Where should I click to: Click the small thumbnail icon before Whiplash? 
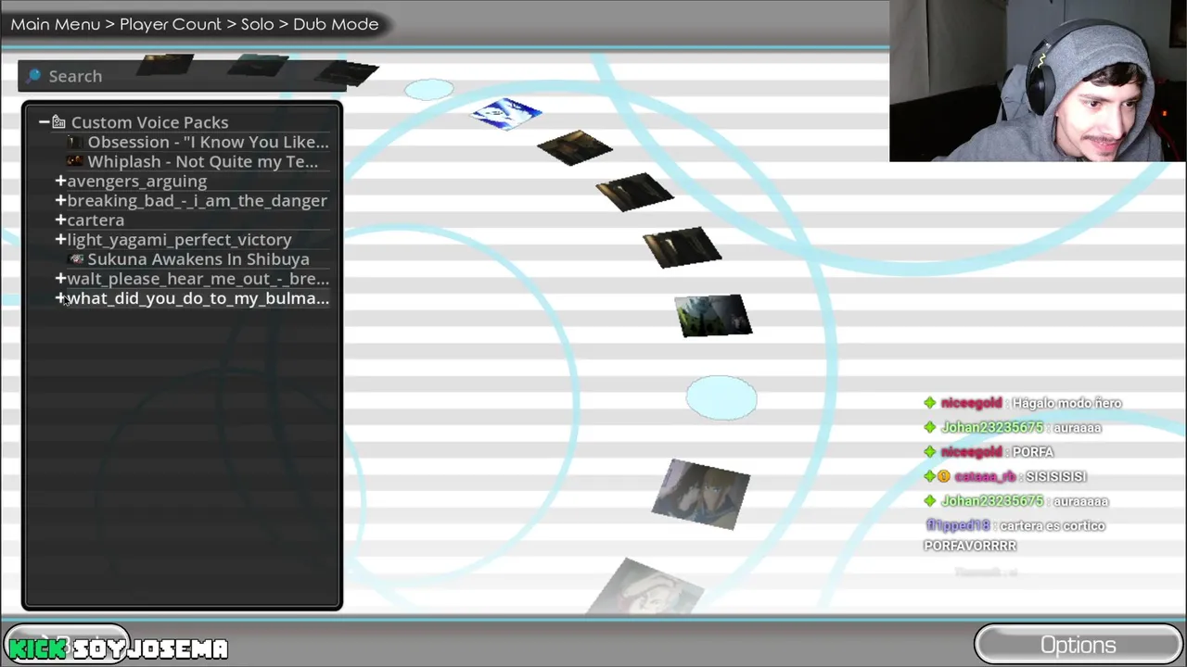pyautogui.click(x=76, y=162)
